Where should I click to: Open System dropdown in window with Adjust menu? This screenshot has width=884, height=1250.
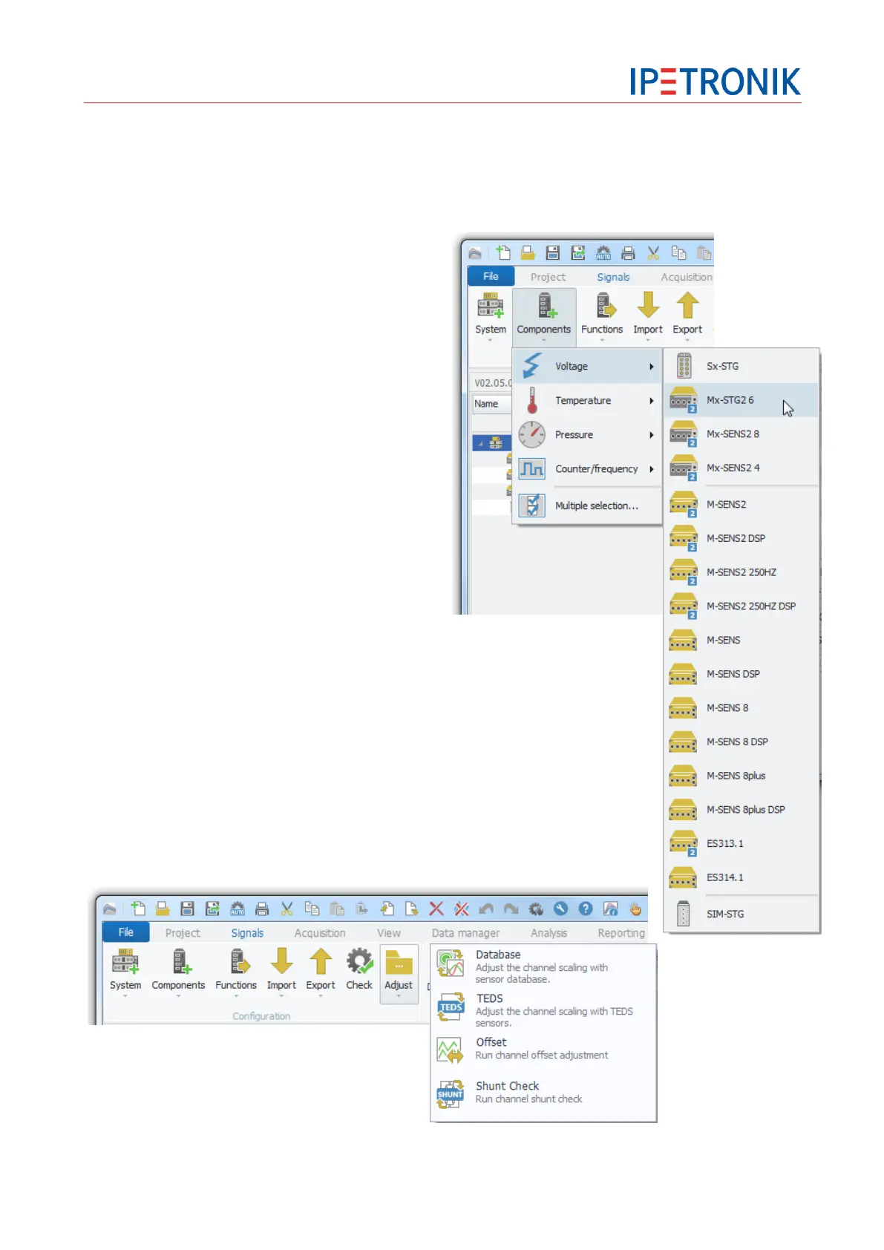(x=125, y=972)
